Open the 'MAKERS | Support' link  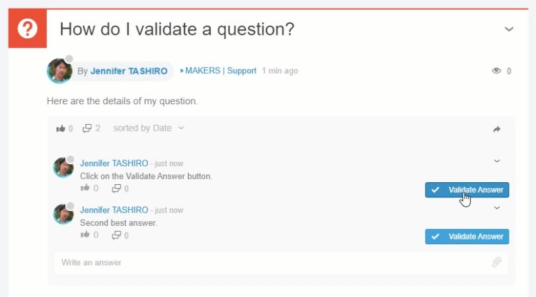click(x=220, y=71)
